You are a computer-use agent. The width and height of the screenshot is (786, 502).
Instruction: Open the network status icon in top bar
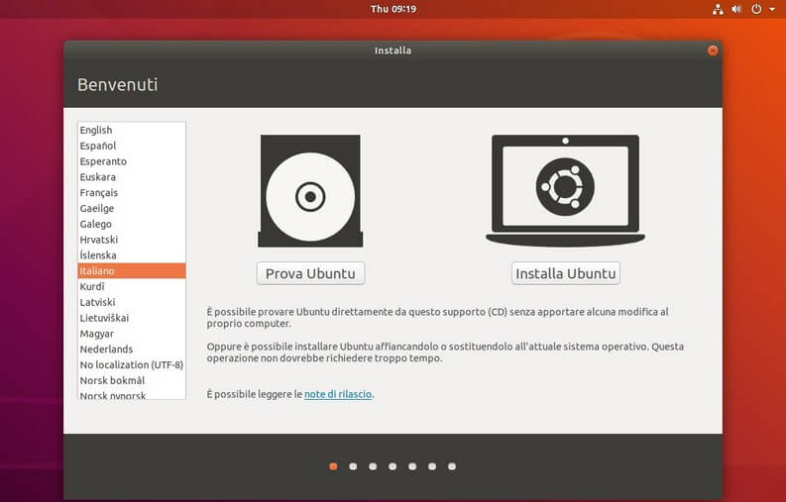[x=718, y=9]
